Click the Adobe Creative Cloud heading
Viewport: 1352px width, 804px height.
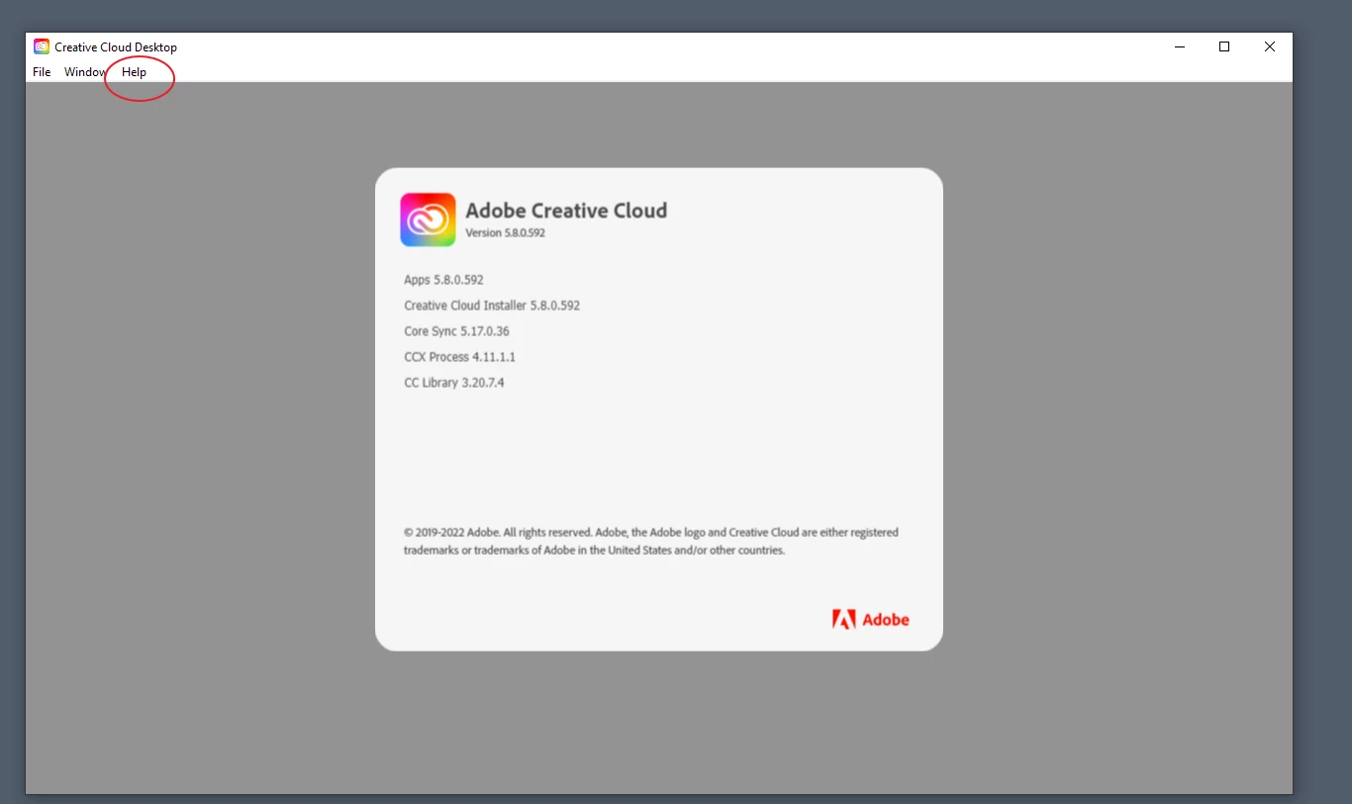pyautogui.click(x=566, y=210)
